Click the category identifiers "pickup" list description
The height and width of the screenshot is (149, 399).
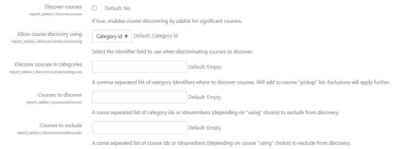pyautogui.click(x=241, y=82)
